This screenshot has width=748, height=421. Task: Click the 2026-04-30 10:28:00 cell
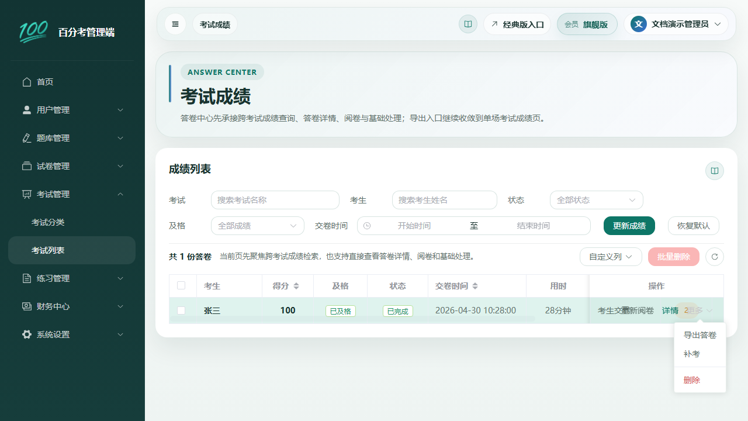[x=476, y=310]
